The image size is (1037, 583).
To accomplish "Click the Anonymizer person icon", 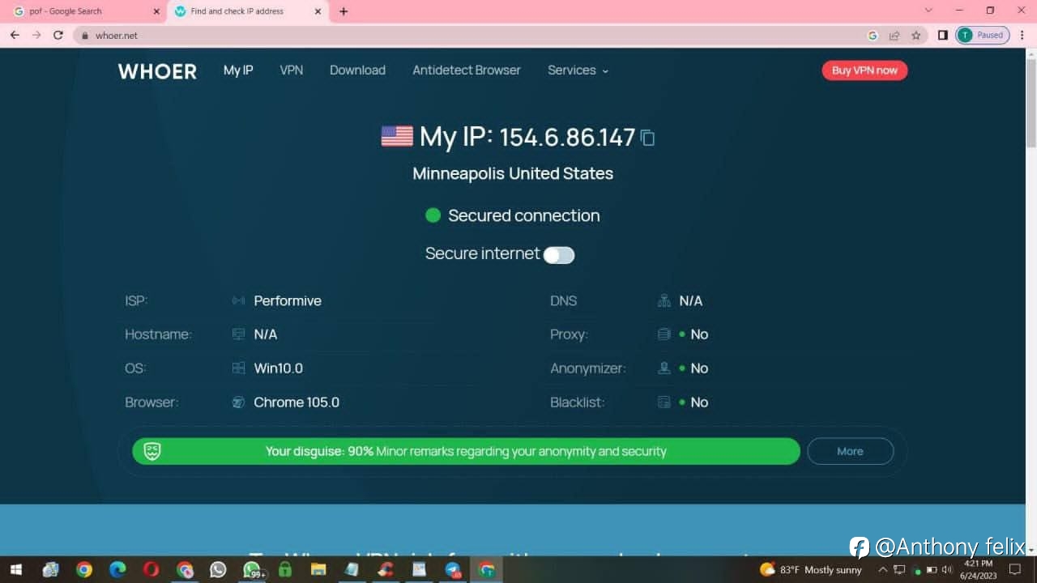I will tap(664, 368).
